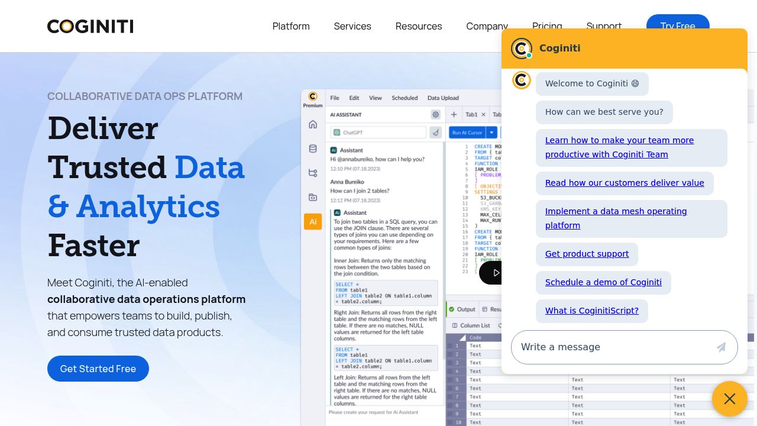
Task: Click the Get product support link
Action: [x=587, y=254]
